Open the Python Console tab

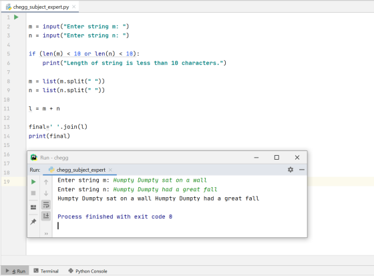pyautogui.click(x=87, y=271)
